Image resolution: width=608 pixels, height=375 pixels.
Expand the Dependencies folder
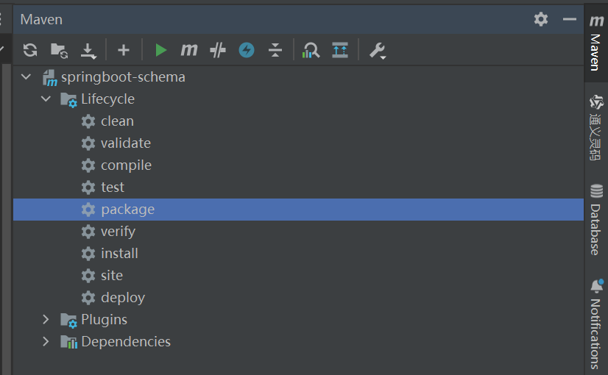pyautogui.click(x=46, y=342)
